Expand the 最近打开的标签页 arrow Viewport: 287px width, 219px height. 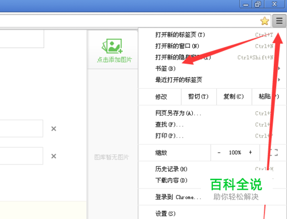[279, 80]
